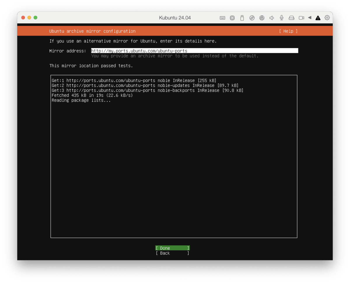This screenshot has height=283, width=350.
Task: Click the 'Kubuntu 24.04' window title
Action: (175, 18)
